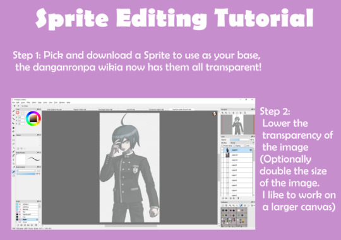
Task: Close the Palette panel
Action: coord(40,135)
